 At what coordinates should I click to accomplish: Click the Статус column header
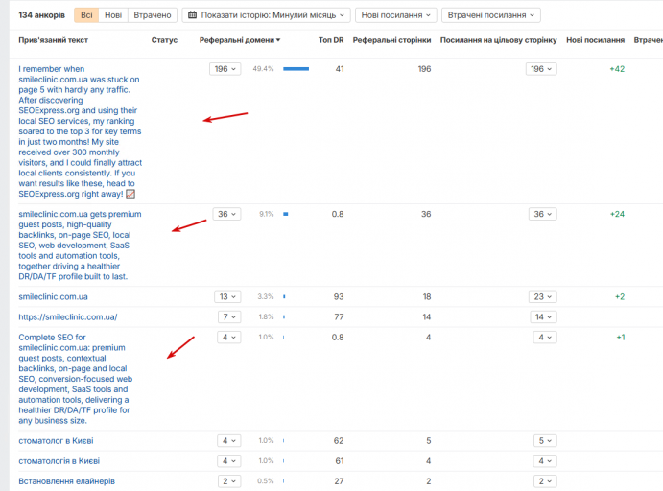(164, 40)
